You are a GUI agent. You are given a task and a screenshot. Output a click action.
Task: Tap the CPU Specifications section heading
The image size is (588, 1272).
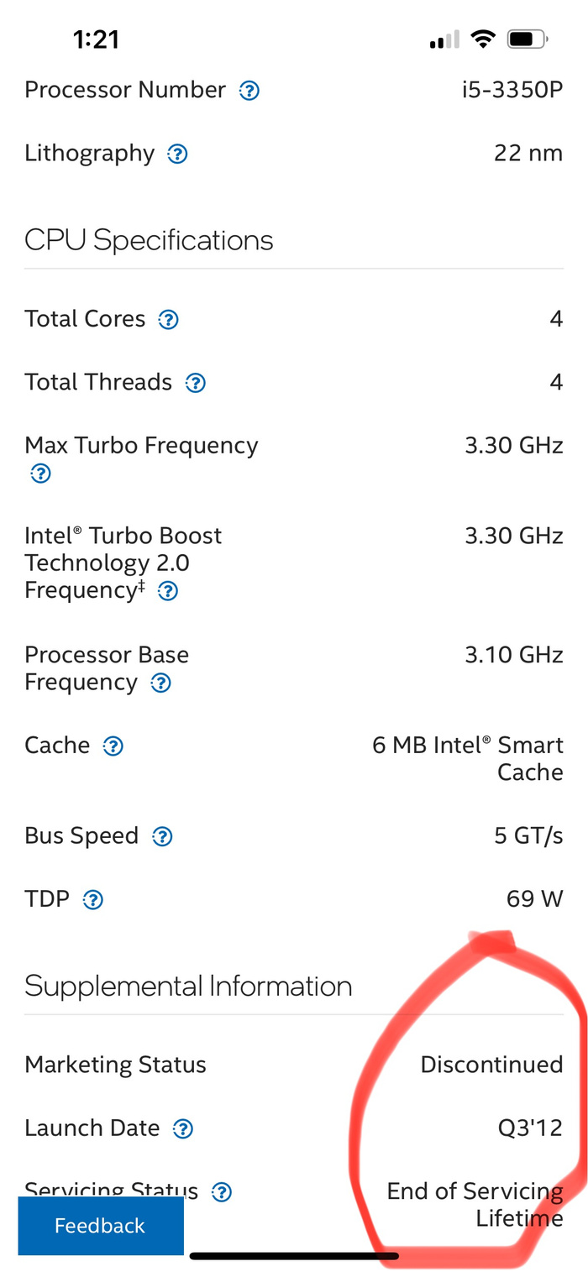point(149,241)
